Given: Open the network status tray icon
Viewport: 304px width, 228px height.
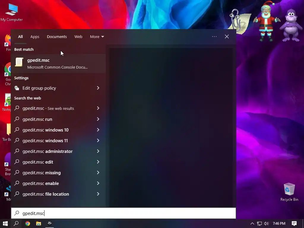Looking at the screenshot, I should pos(259,224).
